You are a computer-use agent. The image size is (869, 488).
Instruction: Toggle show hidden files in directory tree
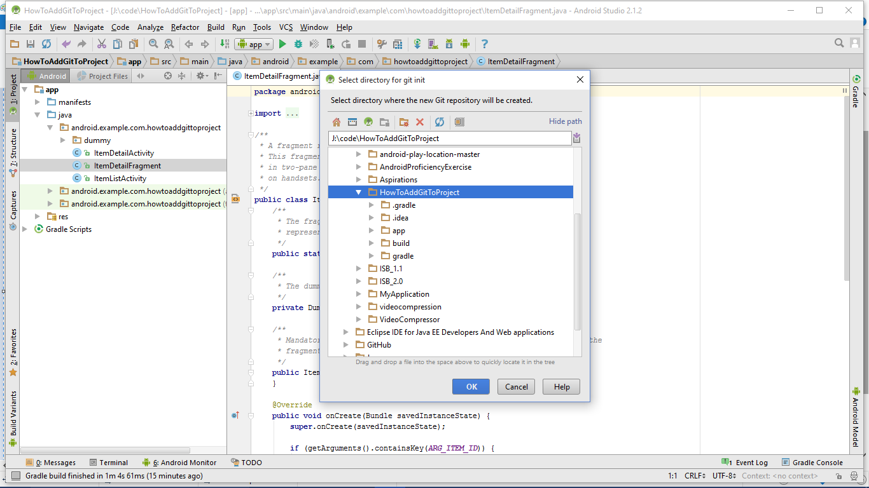coord(459,121)
